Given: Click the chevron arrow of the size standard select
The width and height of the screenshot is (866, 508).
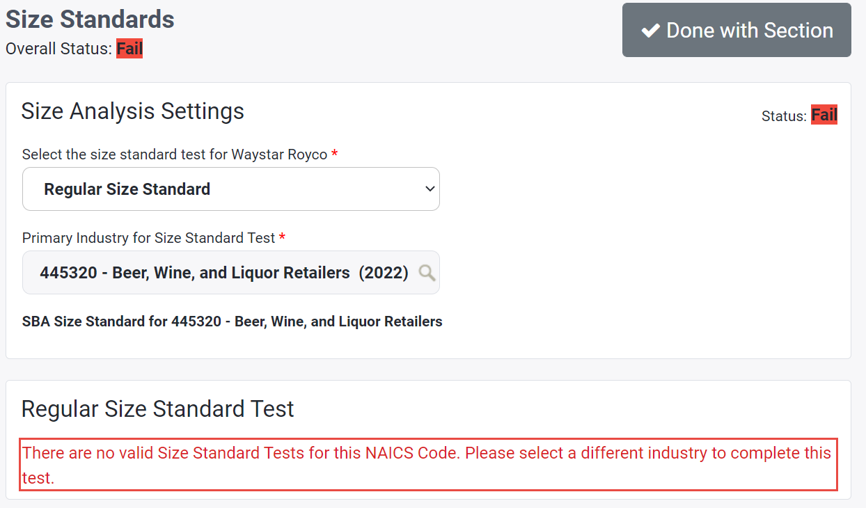Looking at the screenshot, I should [430, 189].
